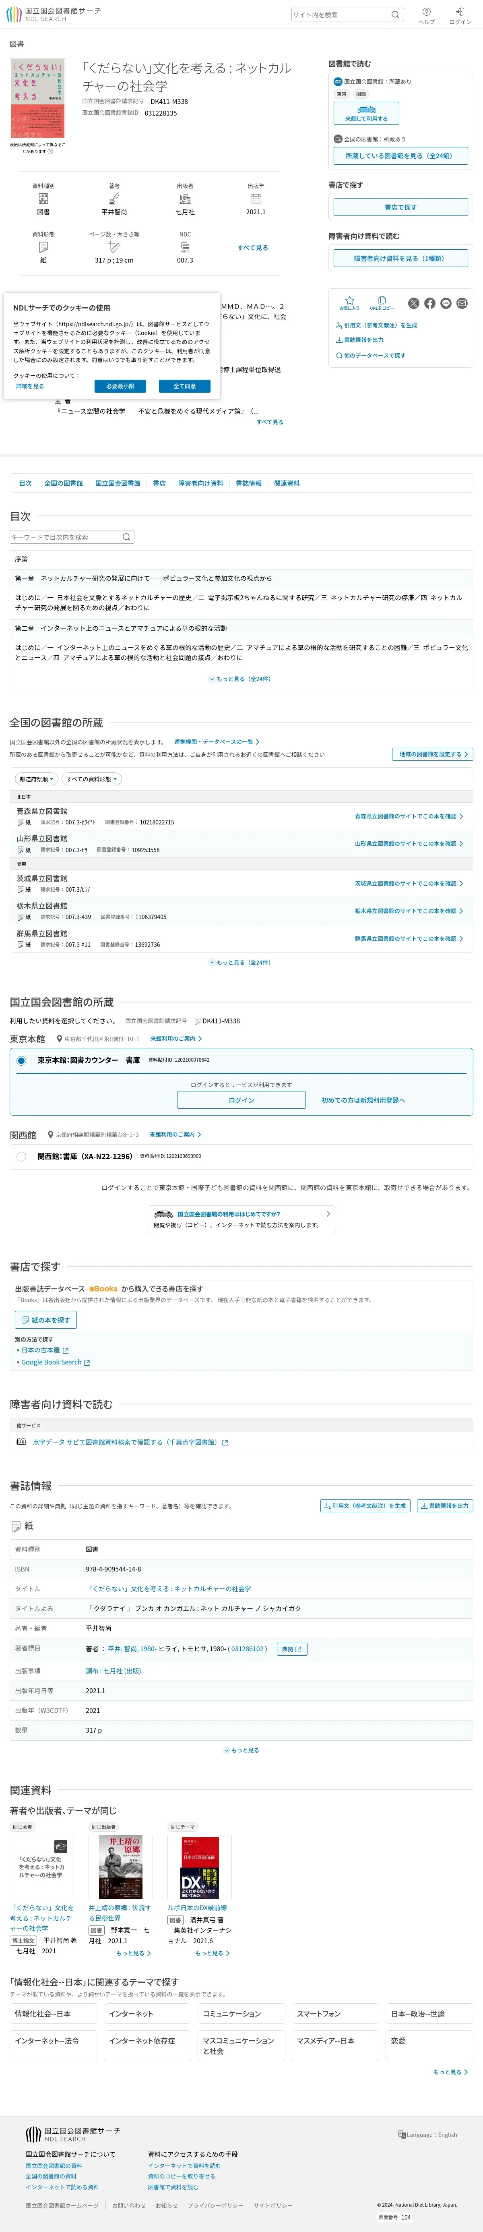Click ログイン button in holdings section
483x2232 pixels.
click(x=242, y=1100)
